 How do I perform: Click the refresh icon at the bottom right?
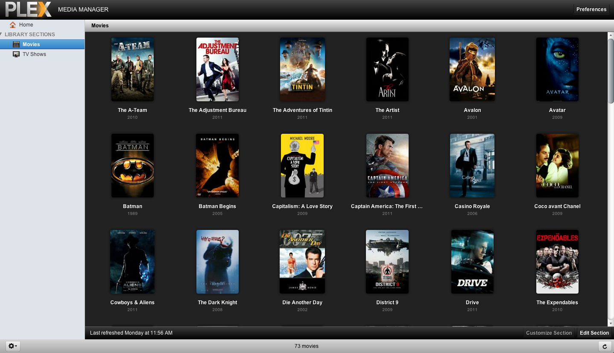(605, 346)
